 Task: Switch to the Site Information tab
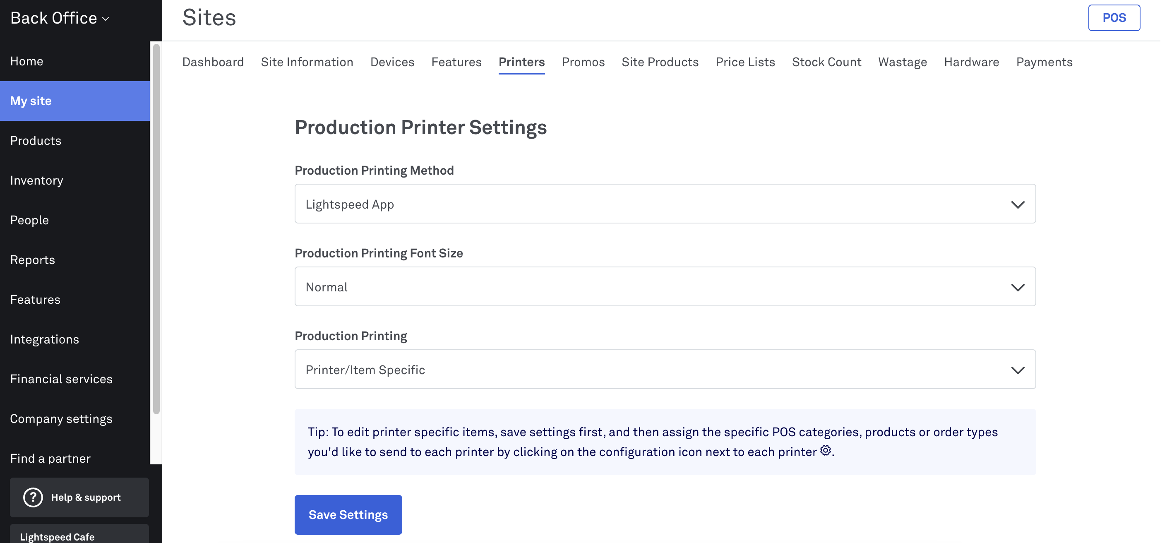pos(307,62)
